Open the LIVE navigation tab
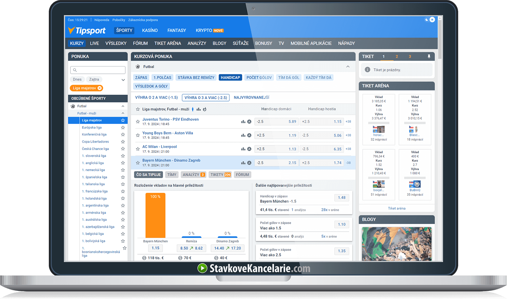The image size is (507, 299). click(x=94, y=43)
